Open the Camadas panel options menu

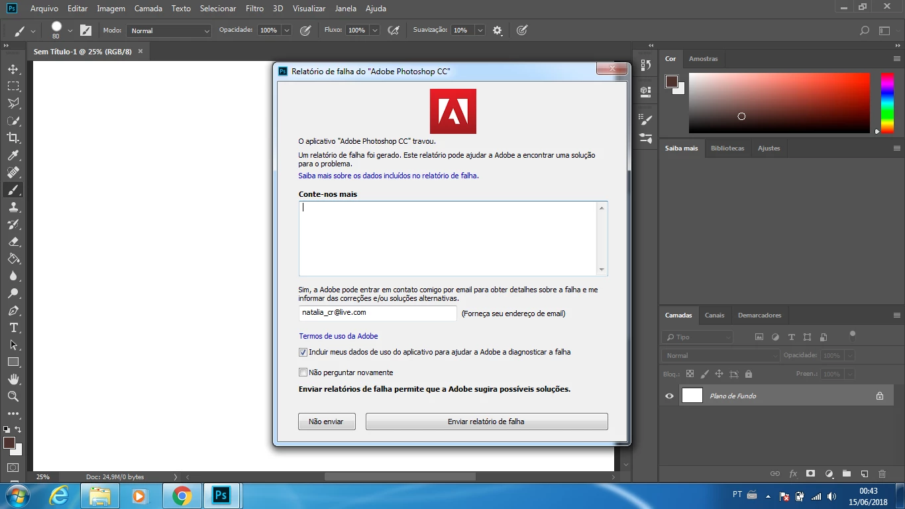point(897,315)
